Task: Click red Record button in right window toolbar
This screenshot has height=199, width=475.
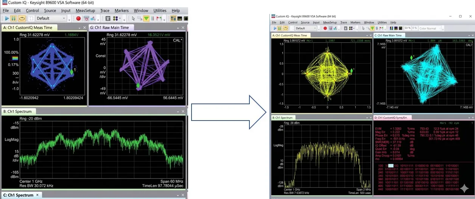Action: tap(325, 28)
